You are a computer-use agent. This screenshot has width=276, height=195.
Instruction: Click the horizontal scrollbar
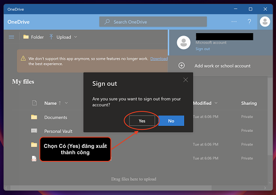click(x=111, y=188)
